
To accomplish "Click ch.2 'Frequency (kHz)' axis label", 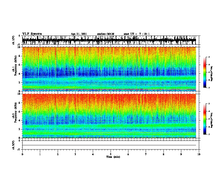I will click(16, 113).
